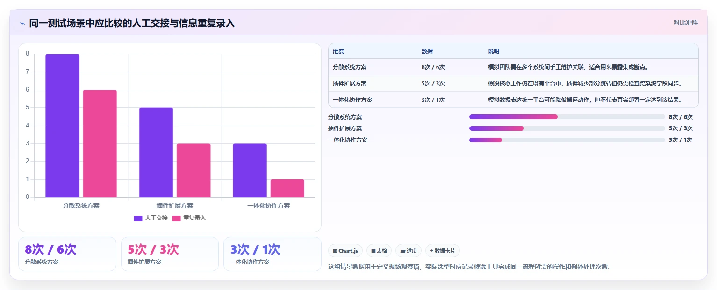The width and height of the screenshot is (717, 290).
Task: Click description starting 模拟数据表达统一平台
Action: point(585,100)
